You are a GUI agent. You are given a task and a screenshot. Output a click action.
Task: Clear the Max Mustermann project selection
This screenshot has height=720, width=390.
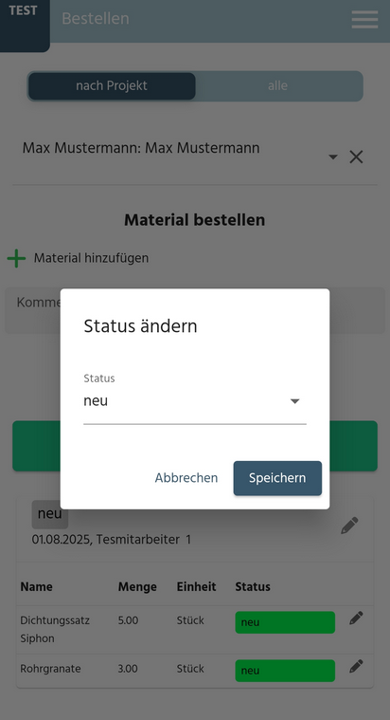click(356, 157)
